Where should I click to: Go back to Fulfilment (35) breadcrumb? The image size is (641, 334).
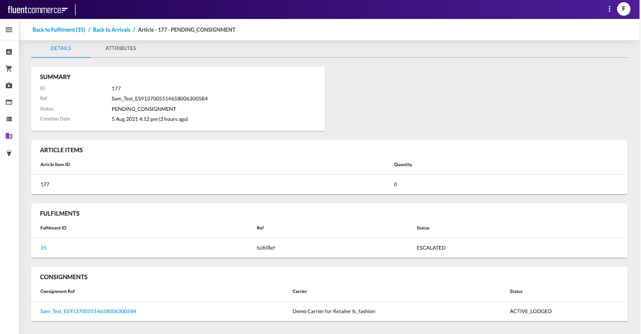[x=59, y=30]
